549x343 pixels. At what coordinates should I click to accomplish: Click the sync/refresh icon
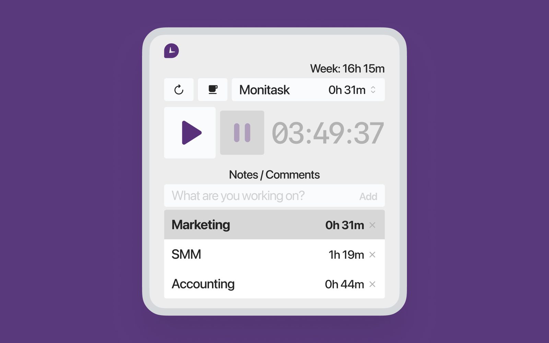(x=179, y=90)
